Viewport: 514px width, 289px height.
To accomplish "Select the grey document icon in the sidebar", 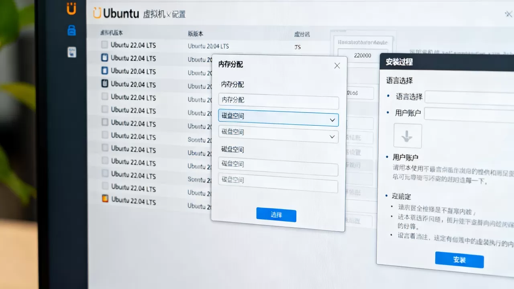I will click(x=72, y=52).
